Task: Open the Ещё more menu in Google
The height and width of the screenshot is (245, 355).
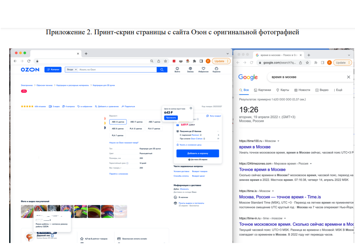Action: tap(338, 90)
